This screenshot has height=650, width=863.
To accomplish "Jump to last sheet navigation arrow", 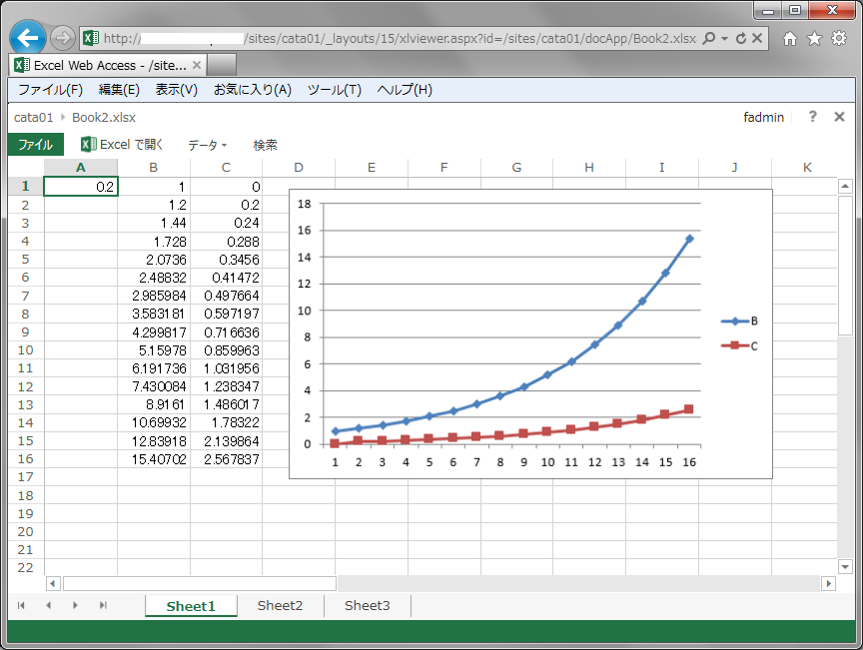I will pyautogui.click(x=102, y=606).
